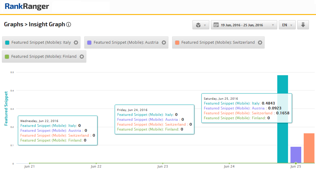Open the cube package dropdown
Viewport: 316px width, 170px height.
(201, 25)
